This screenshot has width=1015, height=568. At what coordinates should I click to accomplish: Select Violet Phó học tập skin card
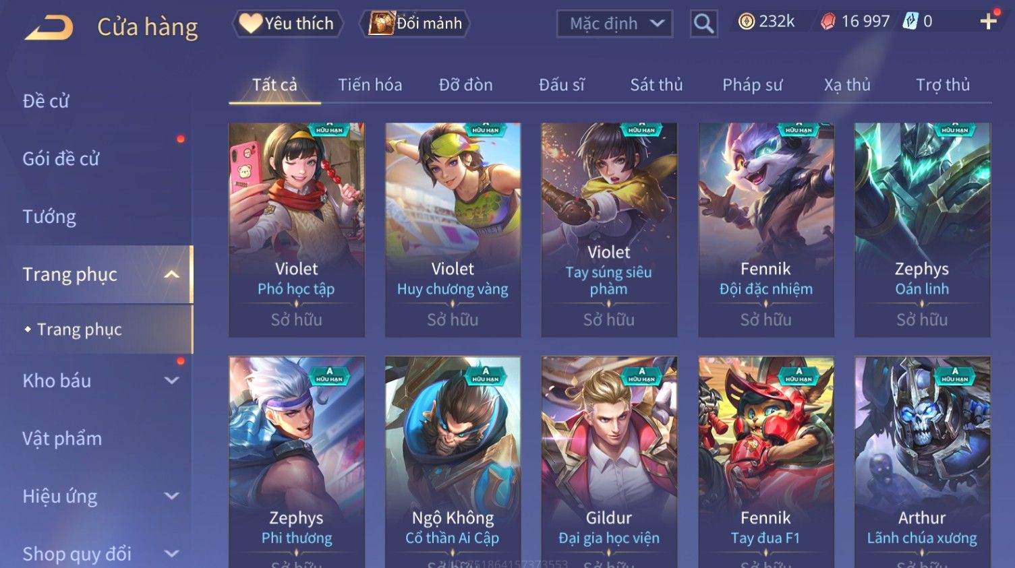coord(297,230)
